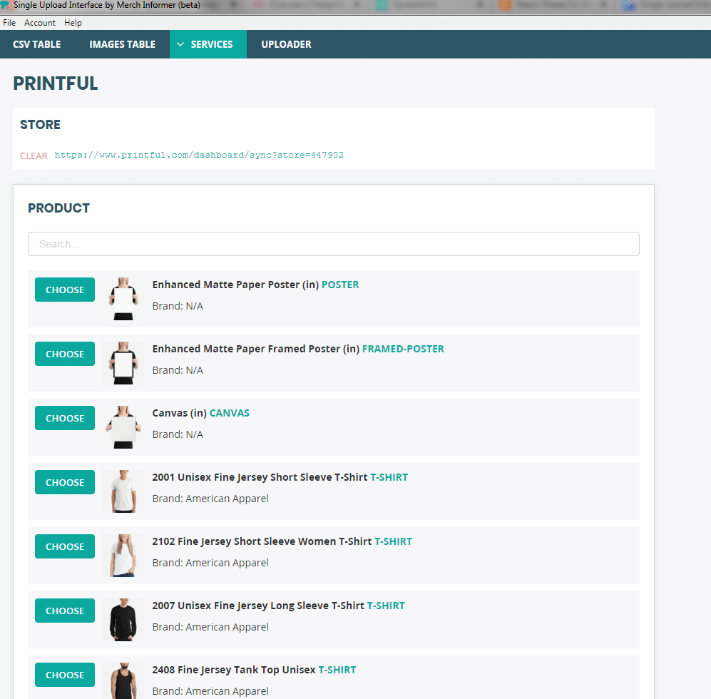Click 'Enhanced Matte Paper Poster (in)' title
Screen dimensions: 711x699
tap(235, 285)
